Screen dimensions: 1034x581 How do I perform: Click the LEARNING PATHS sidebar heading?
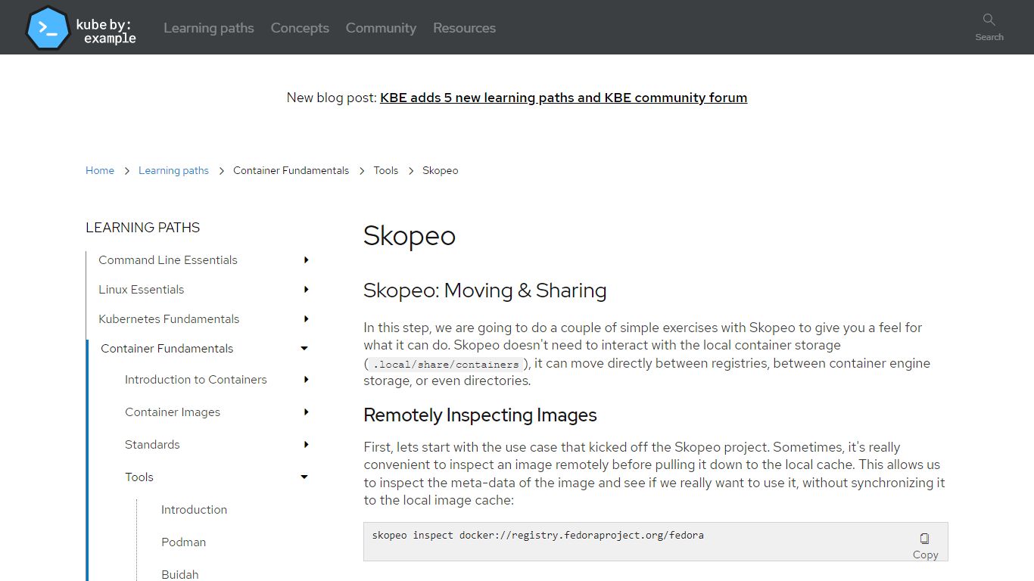(143, 228)
